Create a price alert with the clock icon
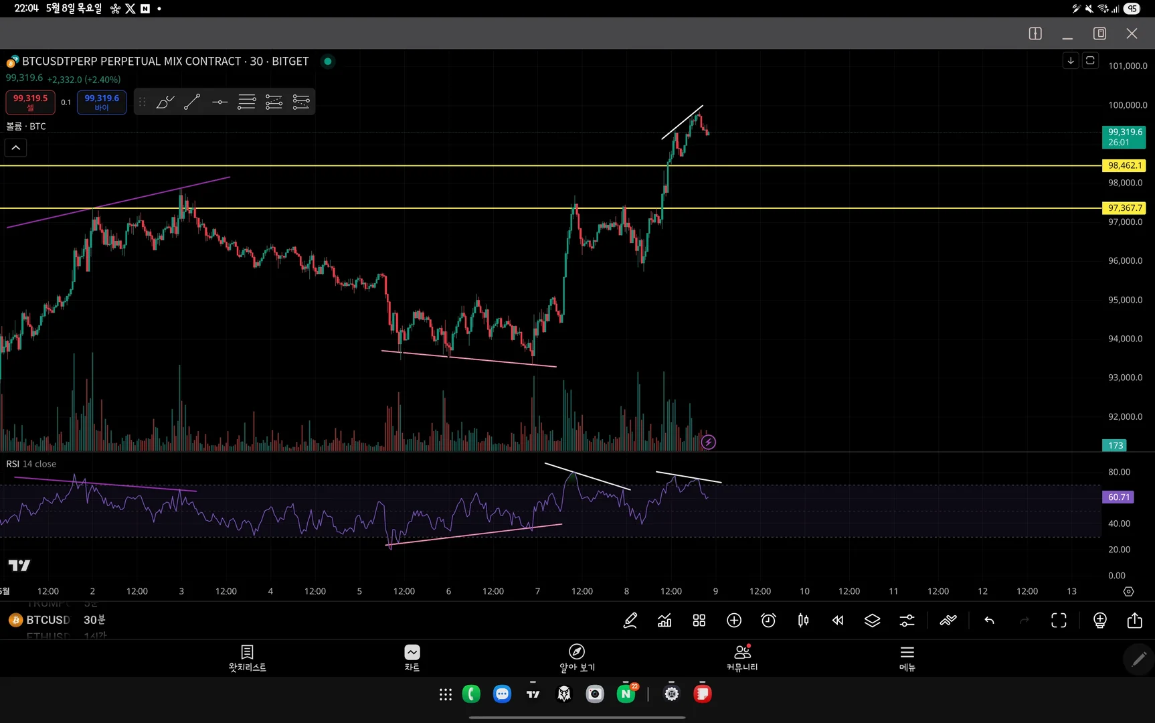1155x723 pixels. [x=768, y=621]
